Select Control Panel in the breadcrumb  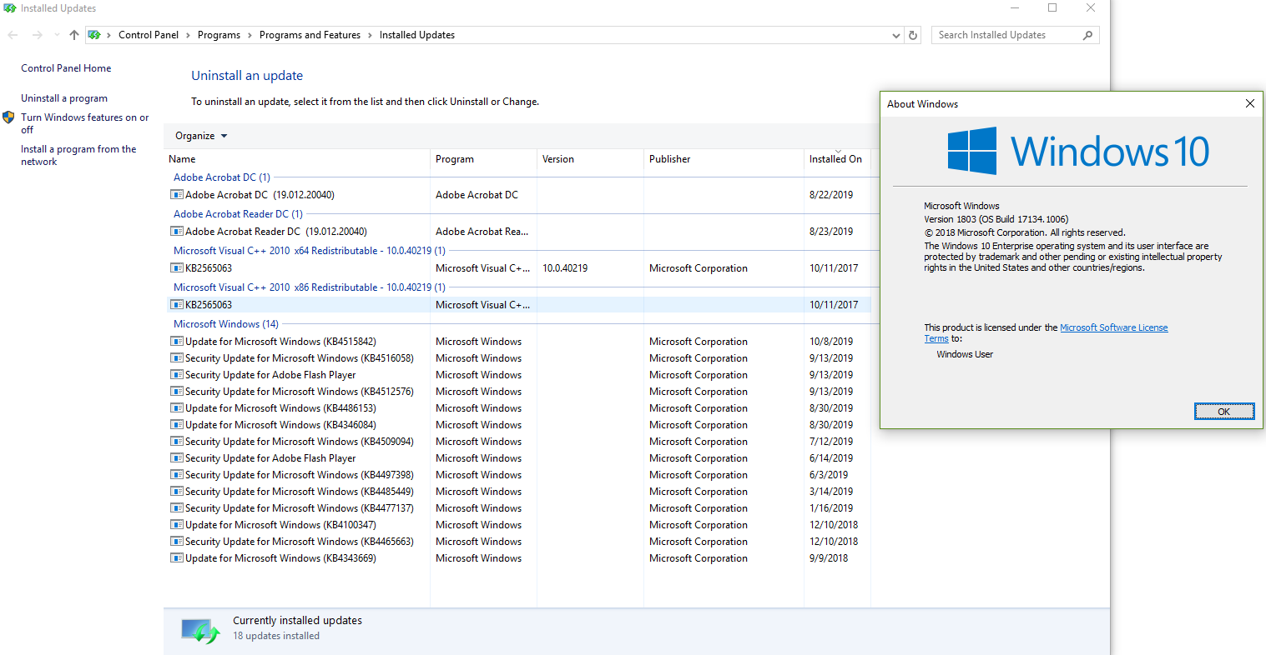[149, 35]
